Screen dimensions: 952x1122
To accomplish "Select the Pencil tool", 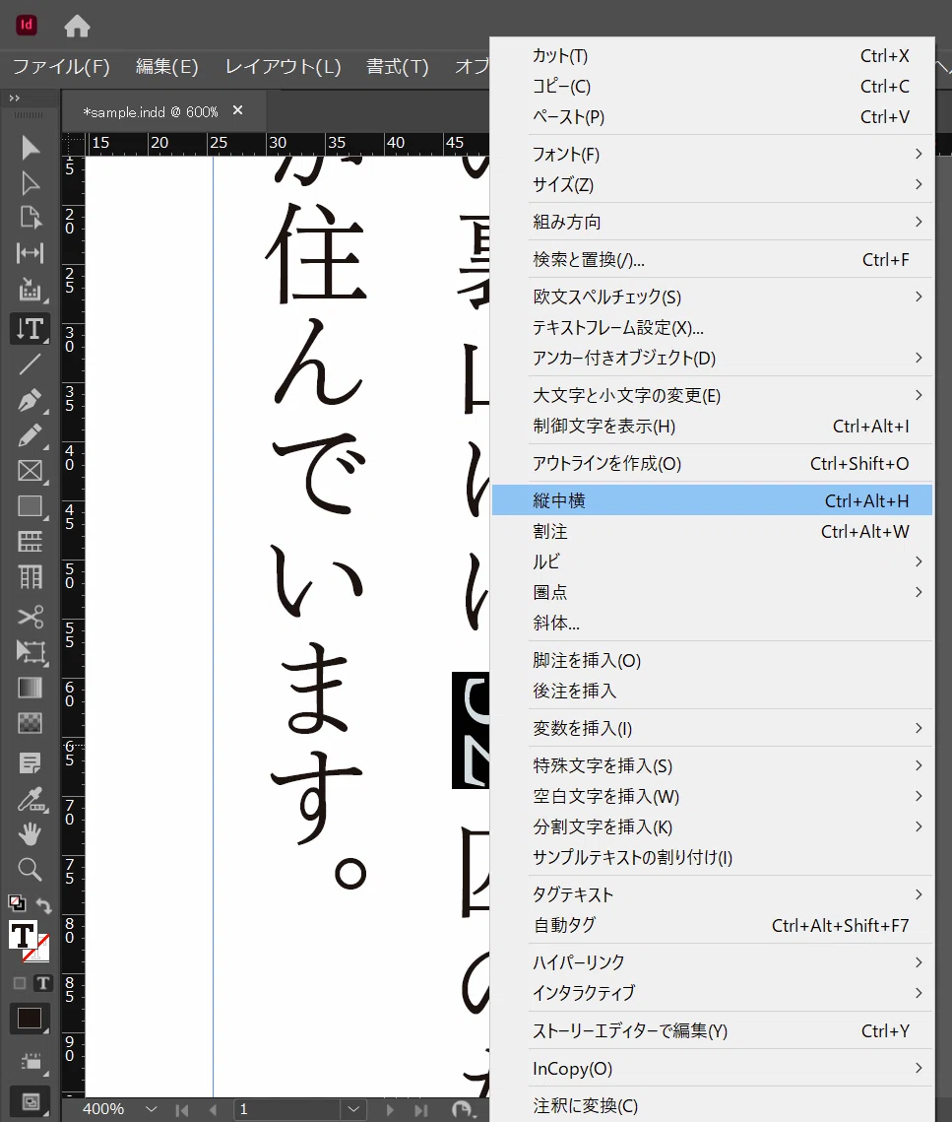I will pyautogui.click(x=30, y=435).
